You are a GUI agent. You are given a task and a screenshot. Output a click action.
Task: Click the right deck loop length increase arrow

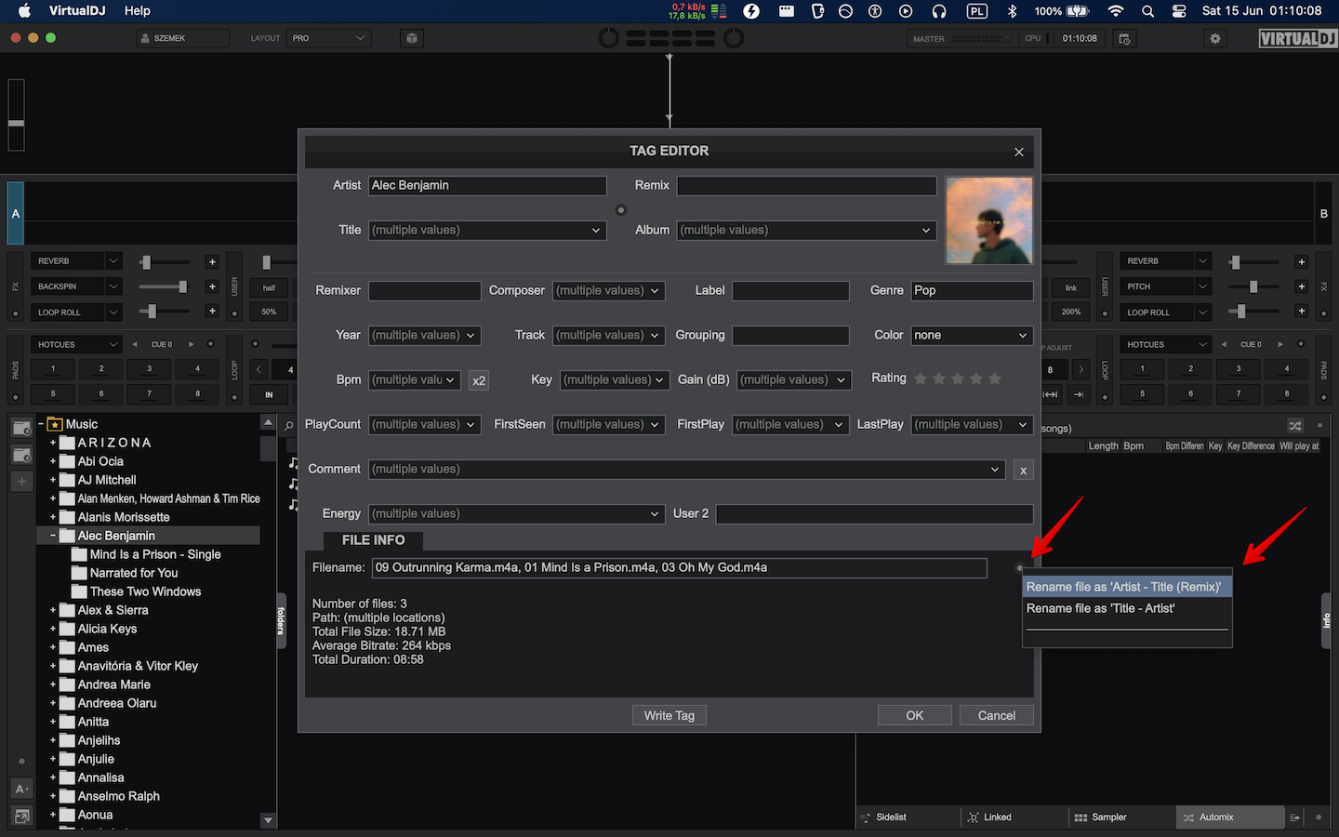click(x=1080, y=370)
